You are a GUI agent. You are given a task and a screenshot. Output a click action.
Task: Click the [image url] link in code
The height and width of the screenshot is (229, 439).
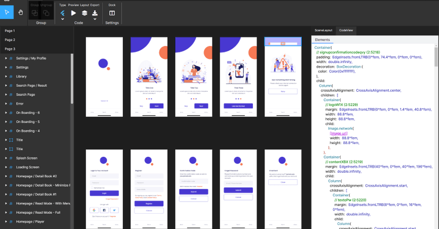pyautogui.click(x=339, y=133)
